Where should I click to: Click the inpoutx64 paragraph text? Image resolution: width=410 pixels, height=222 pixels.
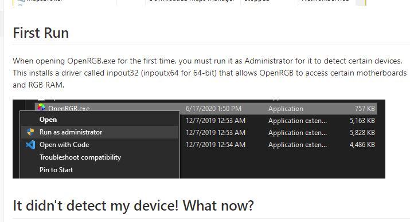point(209,73)
